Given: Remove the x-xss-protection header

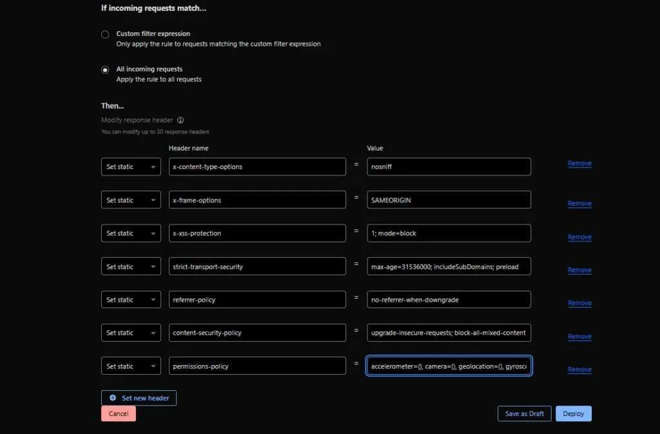Looking at the screenshot, I should click(579, 237).
